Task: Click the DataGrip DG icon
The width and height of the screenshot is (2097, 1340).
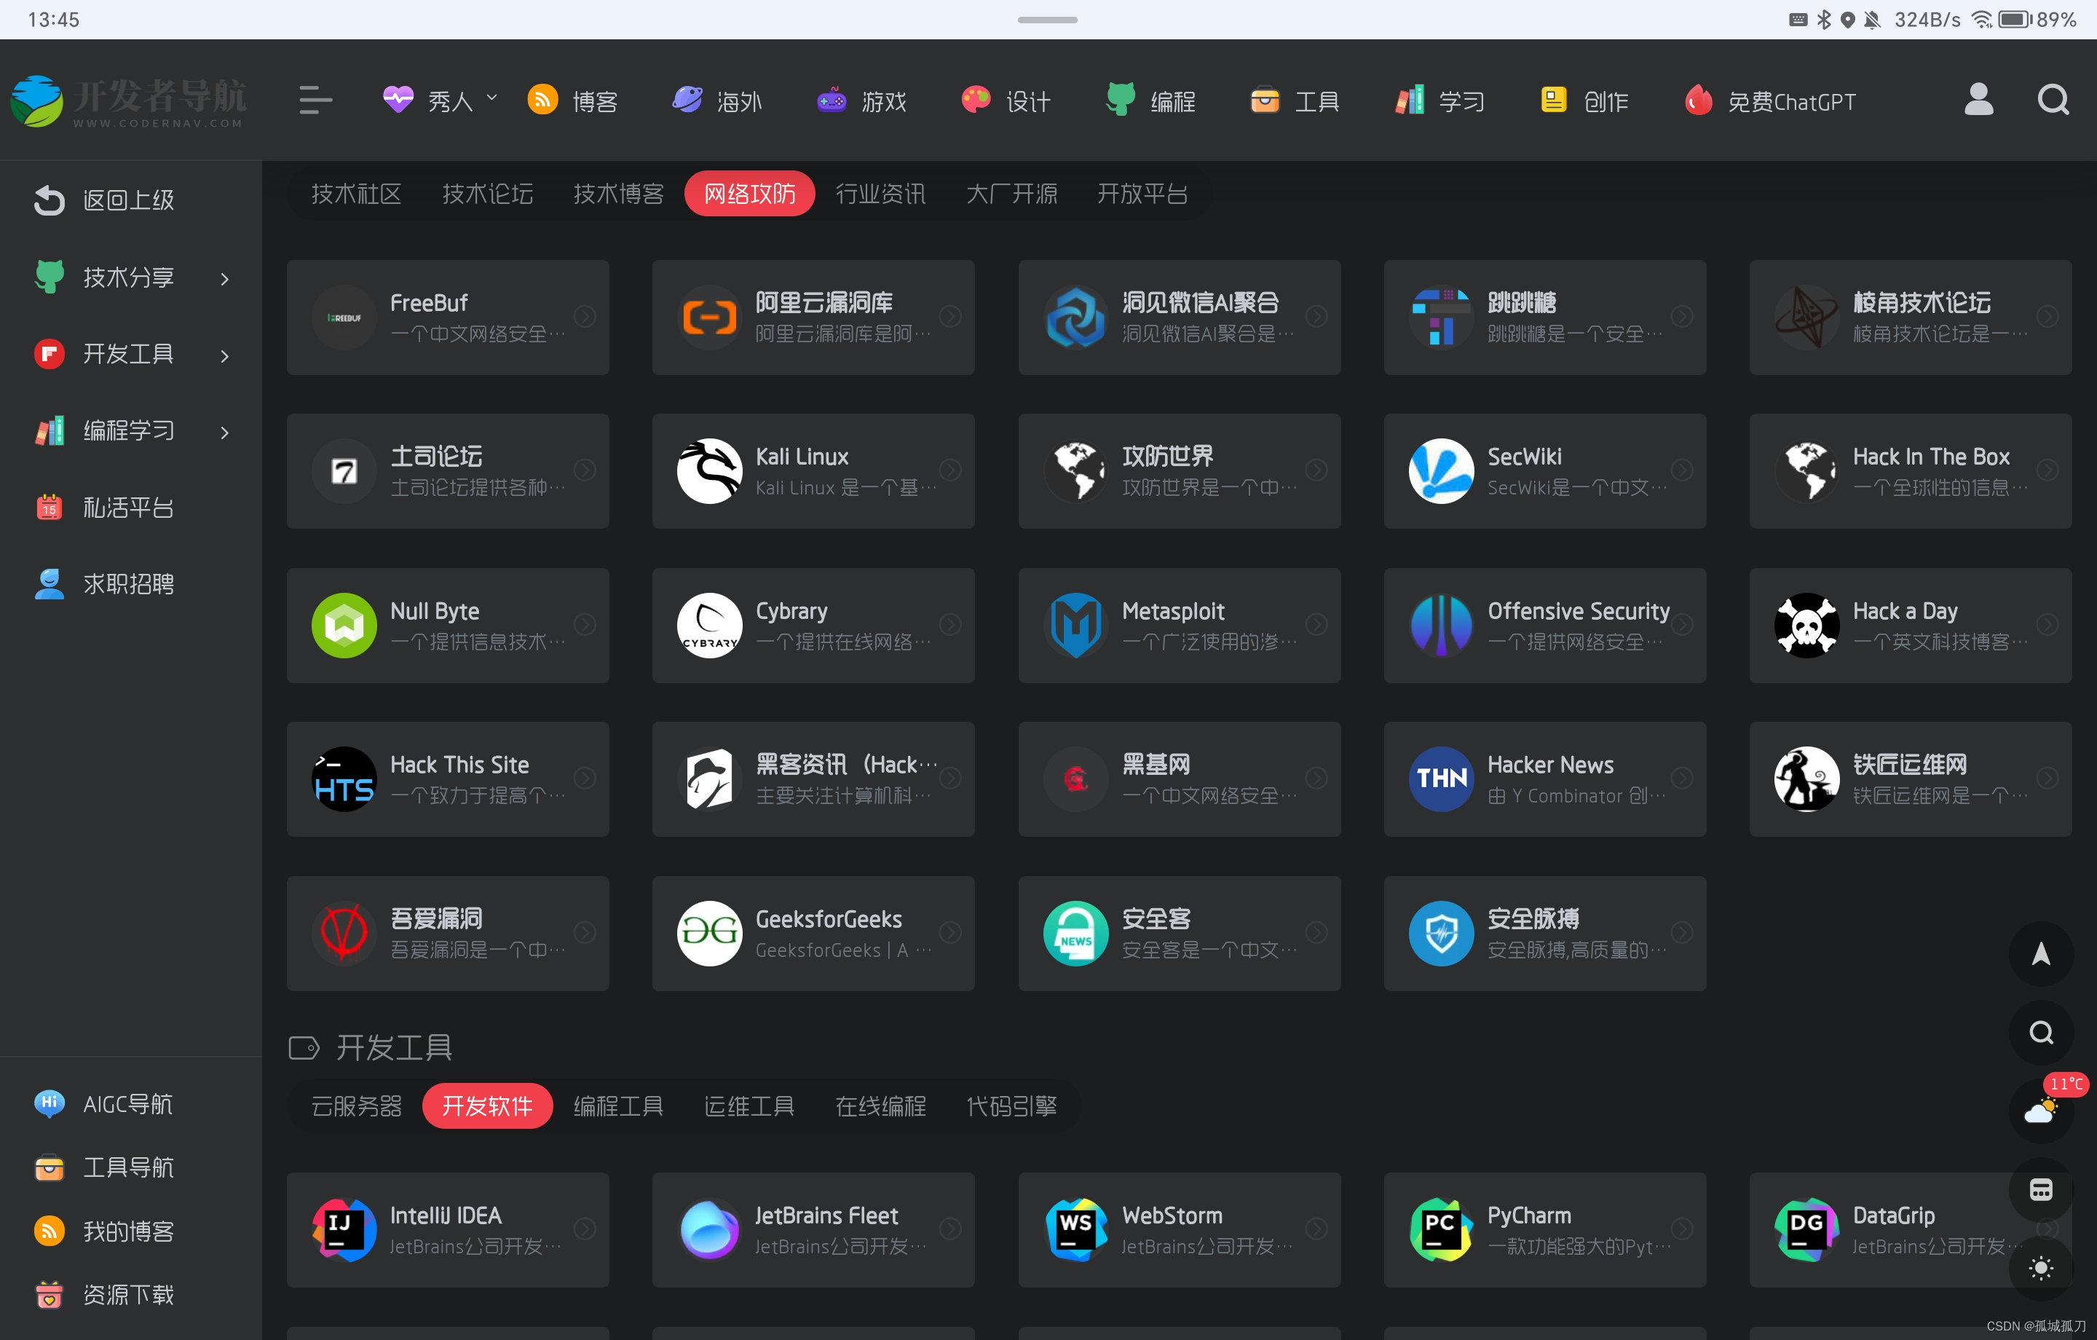Action: pyautogui.click(x=1807, y=1229)
